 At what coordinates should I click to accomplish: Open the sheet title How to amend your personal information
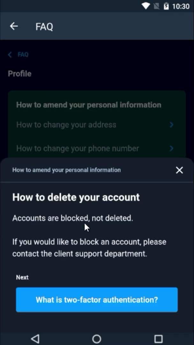click(x=66, y=170)
